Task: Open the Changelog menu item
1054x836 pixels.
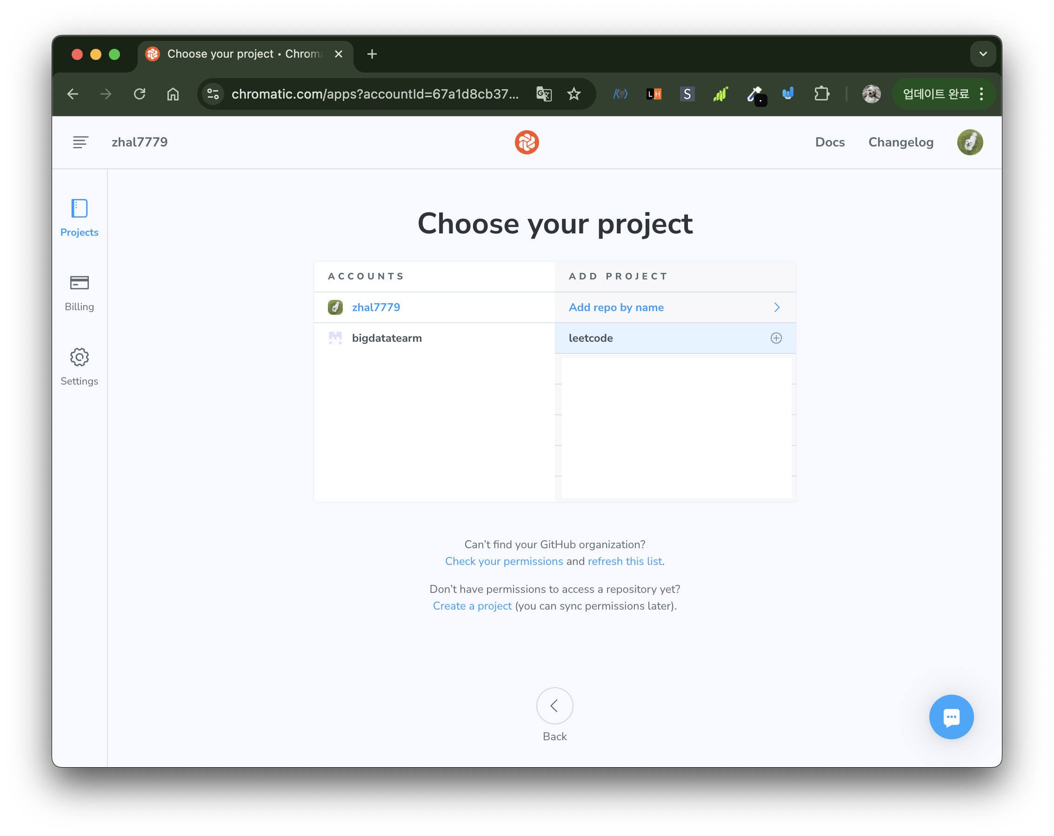Action: tap(901, 142)
